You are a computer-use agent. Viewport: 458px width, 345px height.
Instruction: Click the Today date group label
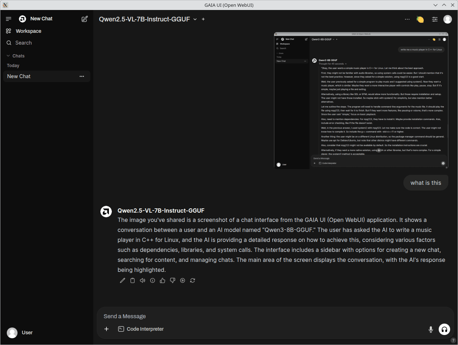pos(13,66)
